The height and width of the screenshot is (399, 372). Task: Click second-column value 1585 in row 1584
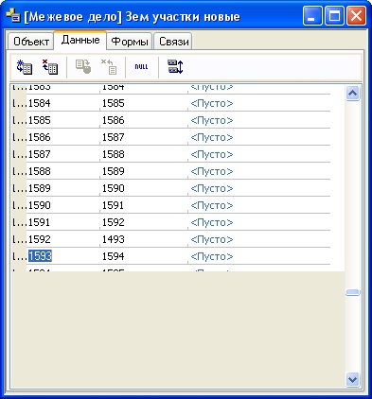tap(114, 103)
